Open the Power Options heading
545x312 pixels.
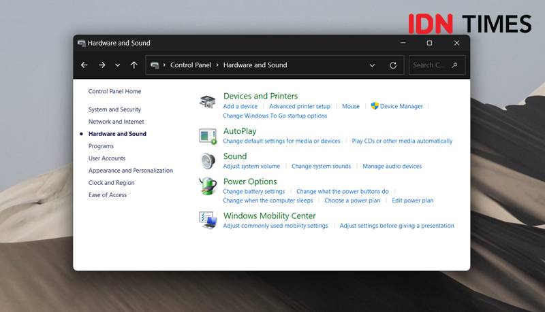[x=250, y=181]
